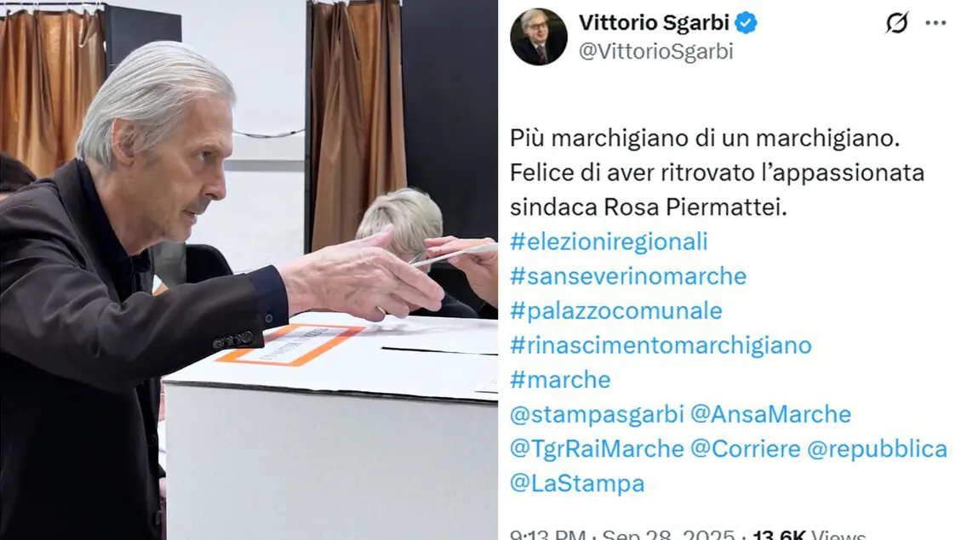Click the 13.6K Views count

809,535
